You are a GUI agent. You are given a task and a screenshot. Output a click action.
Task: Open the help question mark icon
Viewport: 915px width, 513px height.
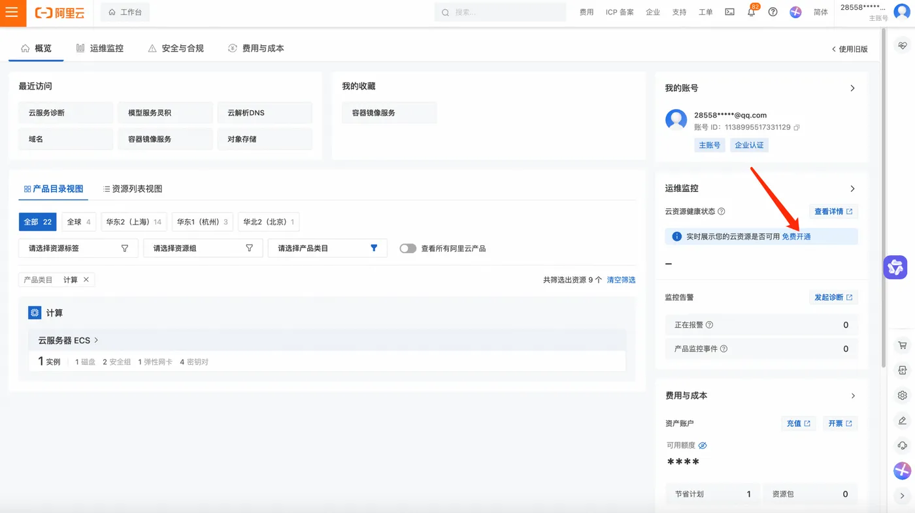point(773,12)
